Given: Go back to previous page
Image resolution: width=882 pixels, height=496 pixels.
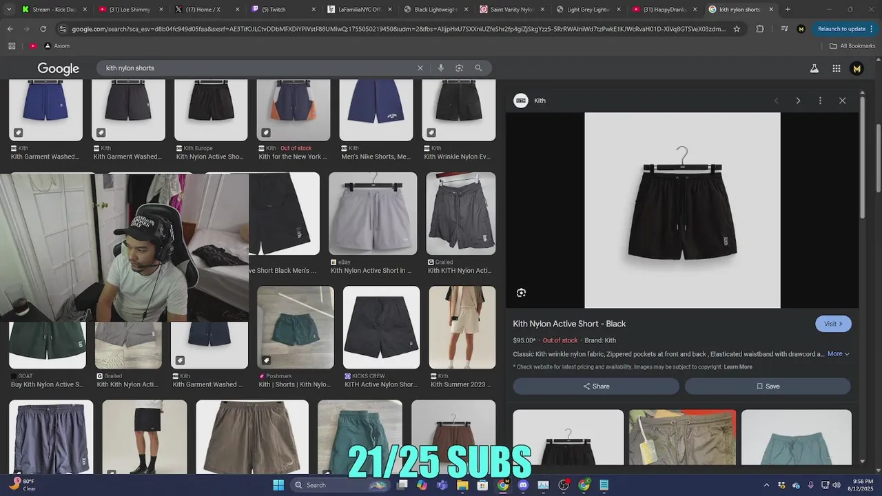Looking at the screenshot, I should (x=10, y=29).
